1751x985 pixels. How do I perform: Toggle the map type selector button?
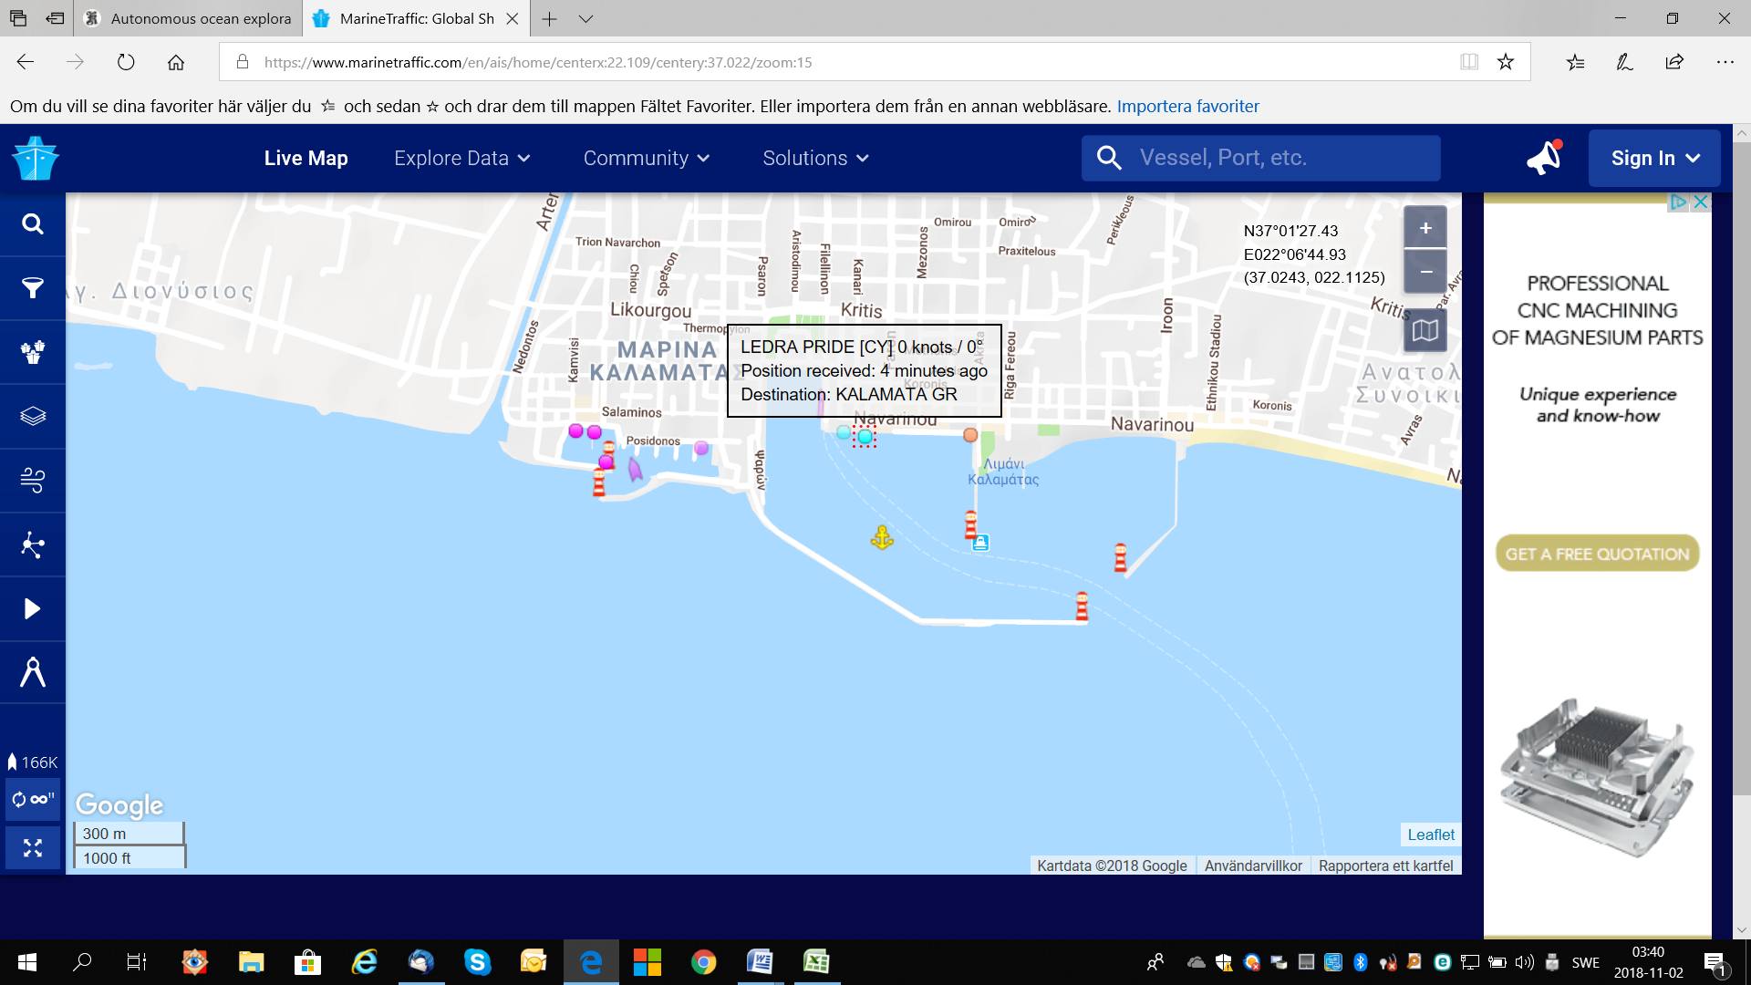pos(1425,330)
